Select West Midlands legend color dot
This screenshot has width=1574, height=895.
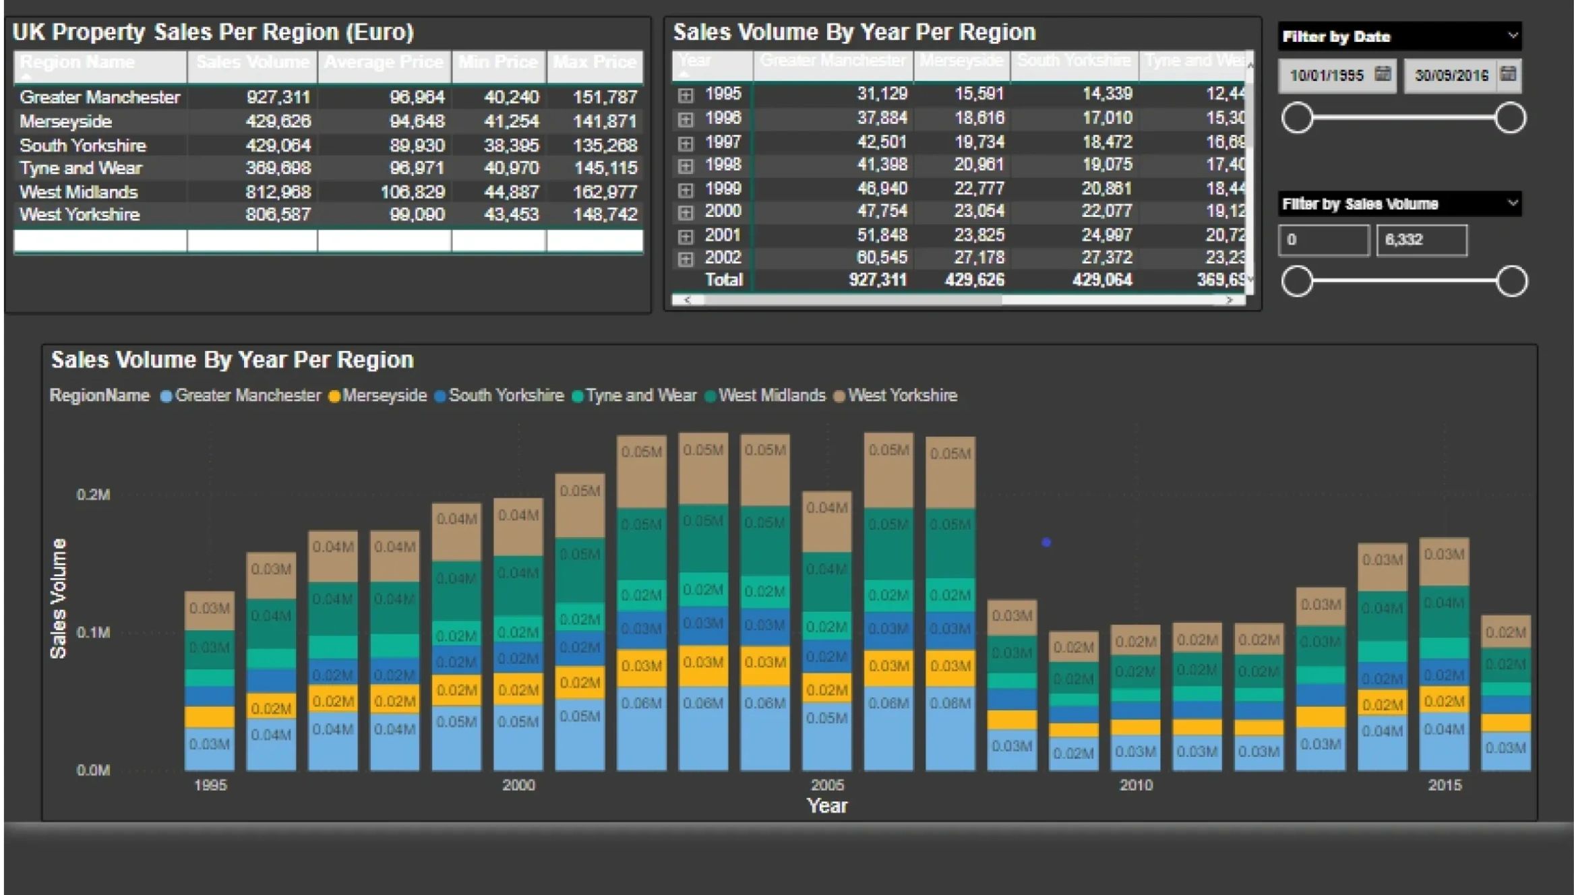point(710,396)
